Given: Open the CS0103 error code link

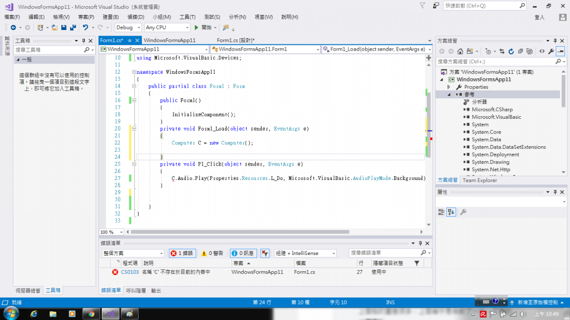Looking at the screenshot, I should point(130,272).
